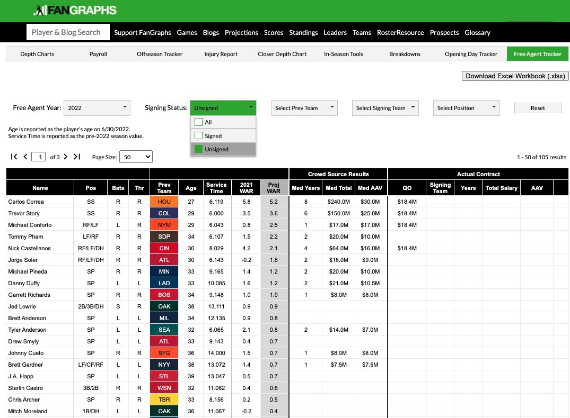This screenshot has height=418, width=570.
Task: Open Select Signing Team dropdown
Action: pyautogui.click(x=385, y=108)
